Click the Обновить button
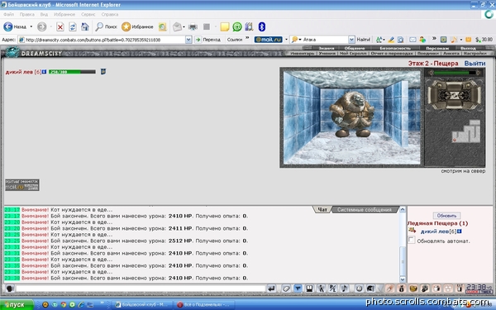Image resolution: width=496 pixels, height=310 pixels. (446, 216)
